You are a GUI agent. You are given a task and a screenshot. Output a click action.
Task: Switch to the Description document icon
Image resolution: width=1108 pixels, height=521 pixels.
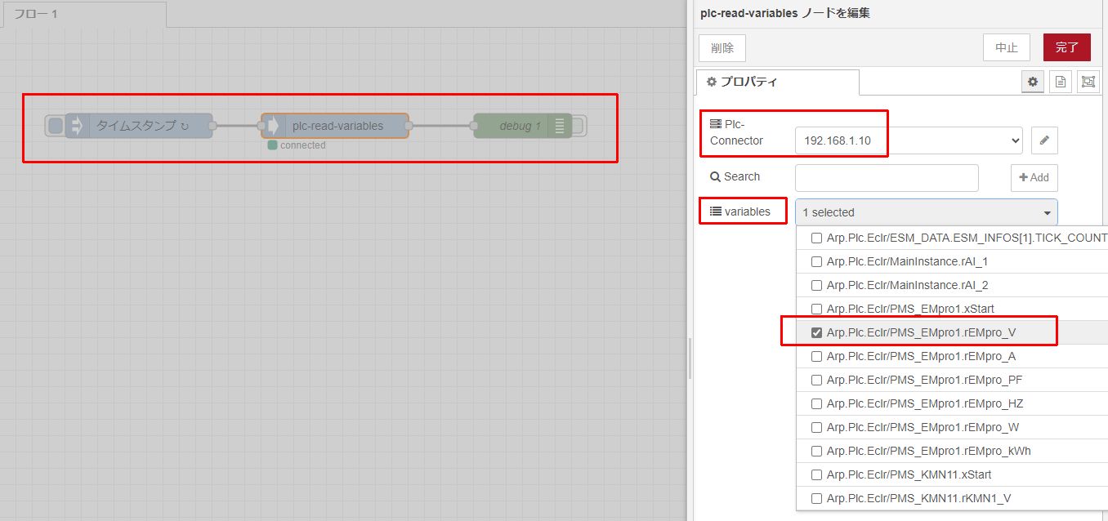[1060, 81]
